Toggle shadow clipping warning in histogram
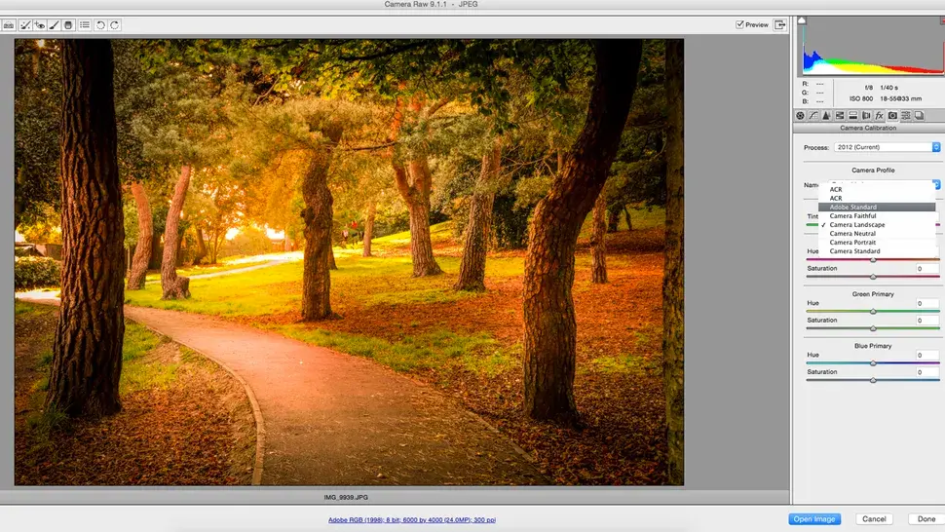Image resolution: width=945 pixels, height=532 pixels. [802, 20]
